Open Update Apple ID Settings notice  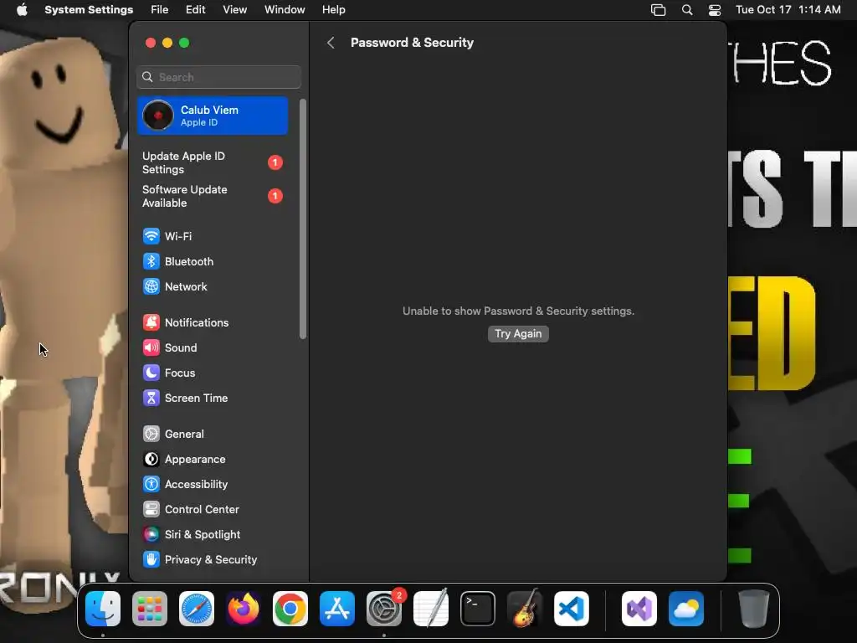(213, 162)
